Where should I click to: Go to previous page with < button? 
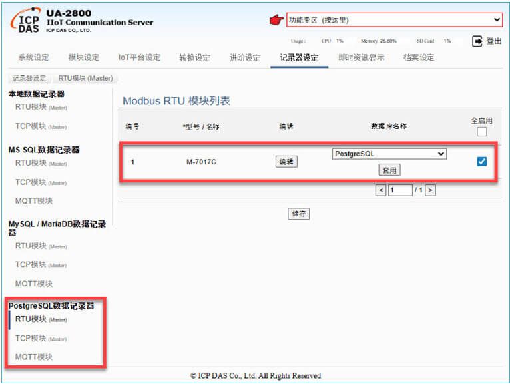[381, 190]
